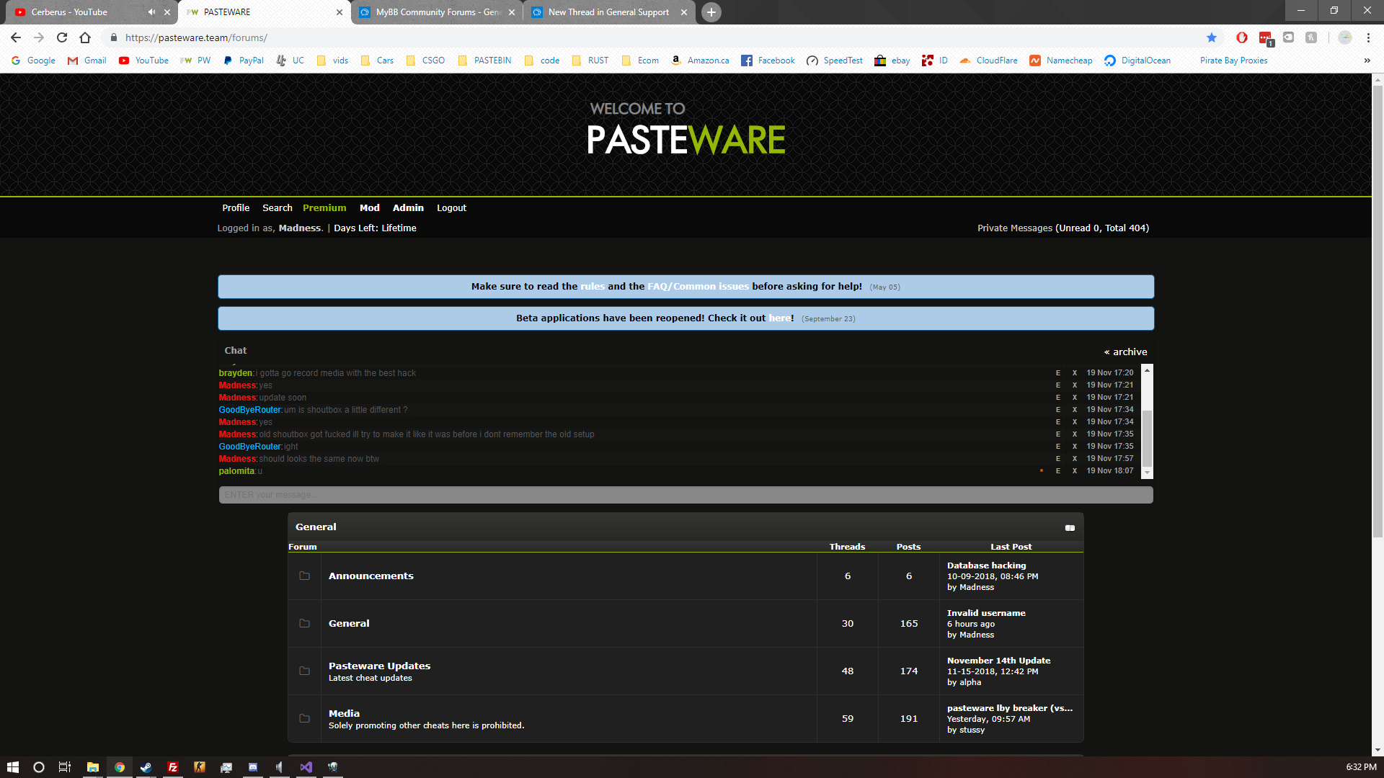Image resolution: width=1384 pixels, height=778 pixels.
Task: Open the Media forum
Action: (x=344, y=713)
